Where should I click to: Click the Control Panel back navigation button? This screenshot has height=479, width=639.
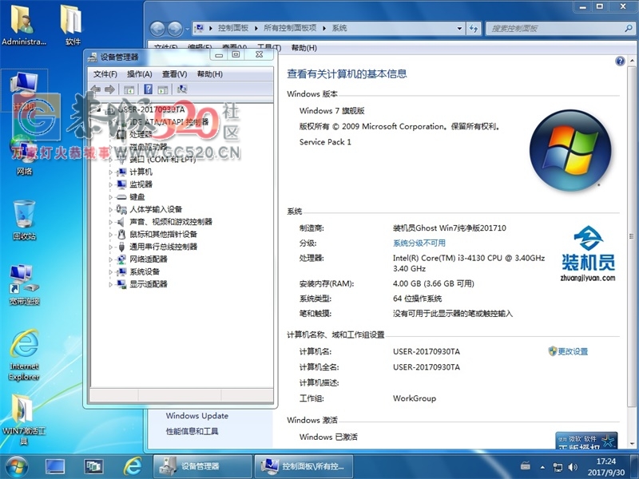157,29
